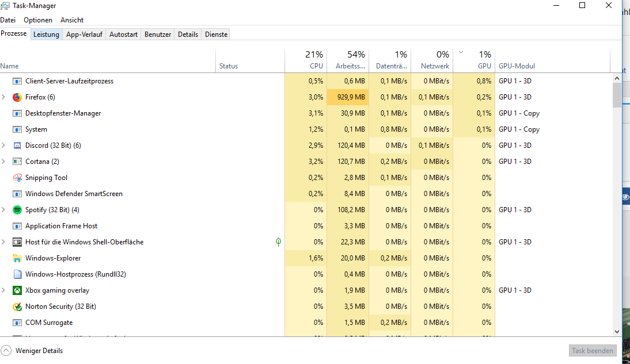The image size is (630, 364).
Task: Click the Windows Shell-Oberfläche host icon
Action: (17, 242)
